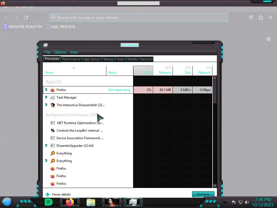Screen dimensions: 277x208
Task: Switch to the Startup tab
Action: click(108, 59)
